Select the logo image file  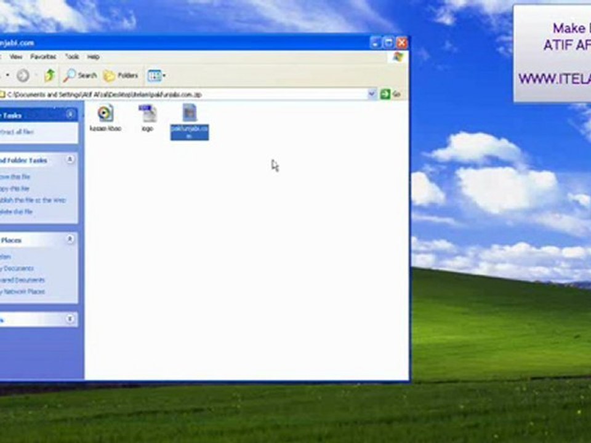[x=147, y=118]
